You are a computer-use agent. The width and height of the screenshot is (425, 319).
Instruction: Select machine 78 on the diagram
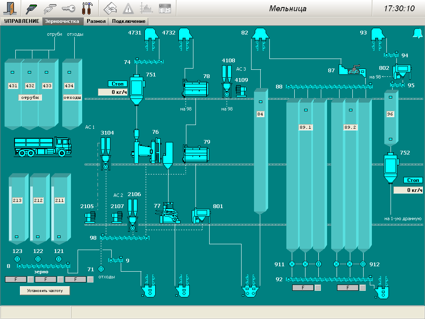pyautogui.click(x=196, y=88)
